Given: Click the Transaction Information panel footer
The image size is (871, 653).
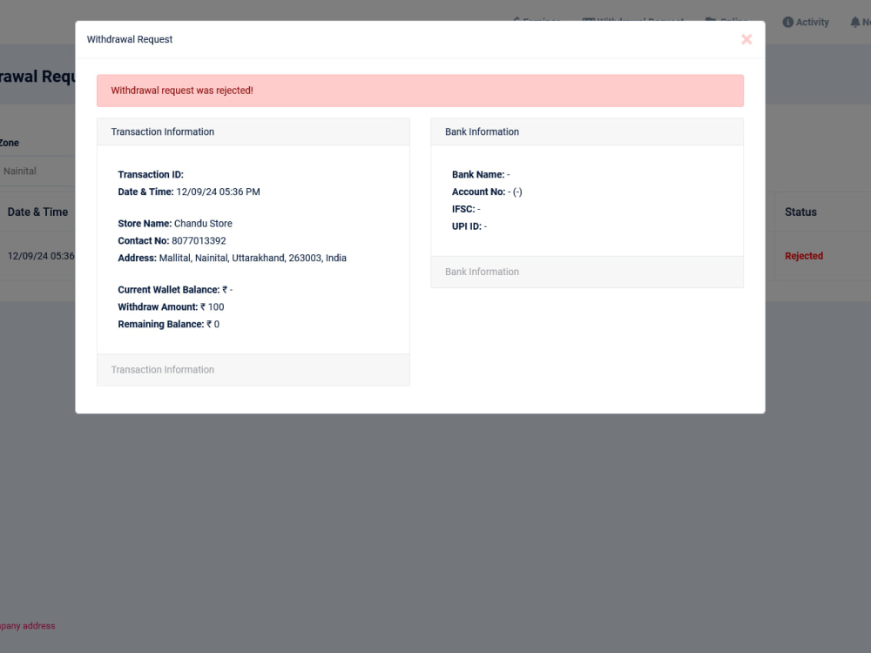Looking at the screenshot, I should [253, 370].
